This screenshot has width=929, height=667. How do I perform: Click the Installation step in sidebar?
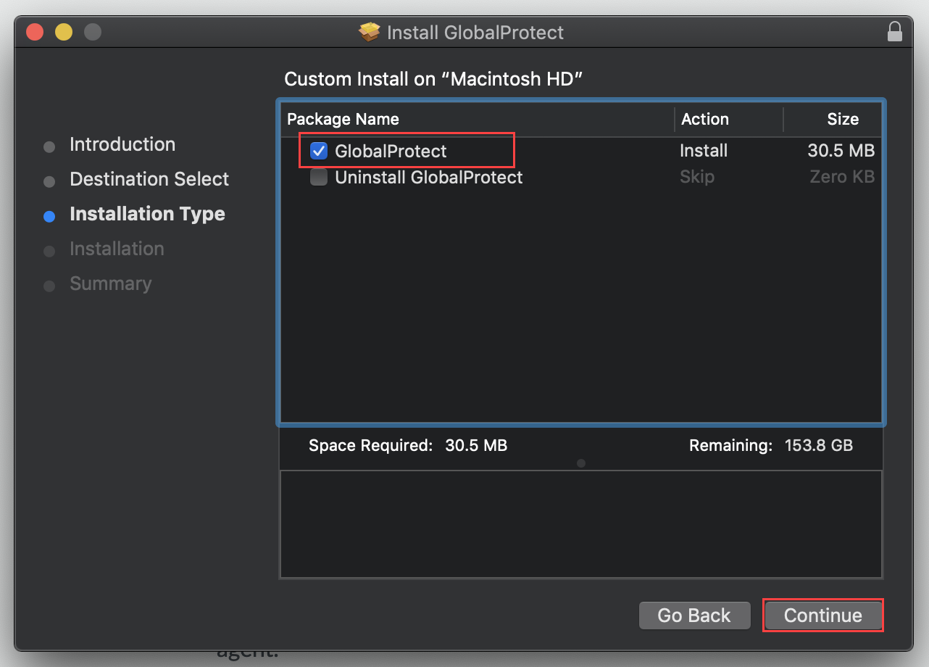117,249
